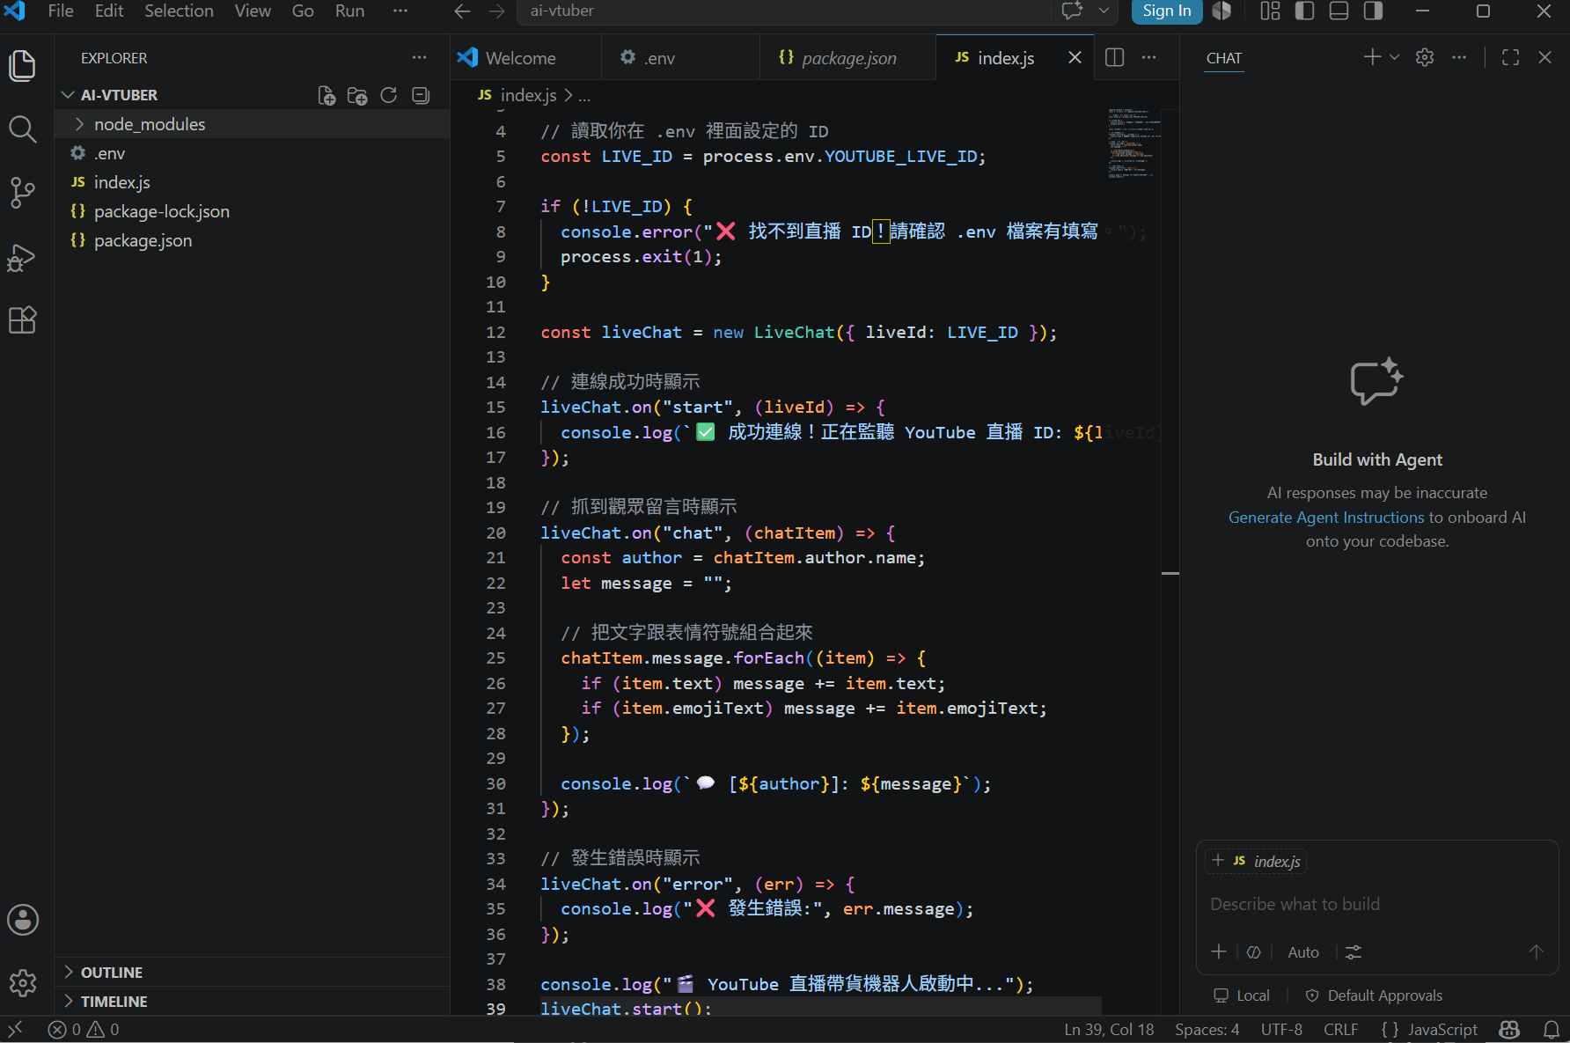The image size is (1570, 1043).
Task: Maximize the chat panel
Action: [x=1510, y=57]
